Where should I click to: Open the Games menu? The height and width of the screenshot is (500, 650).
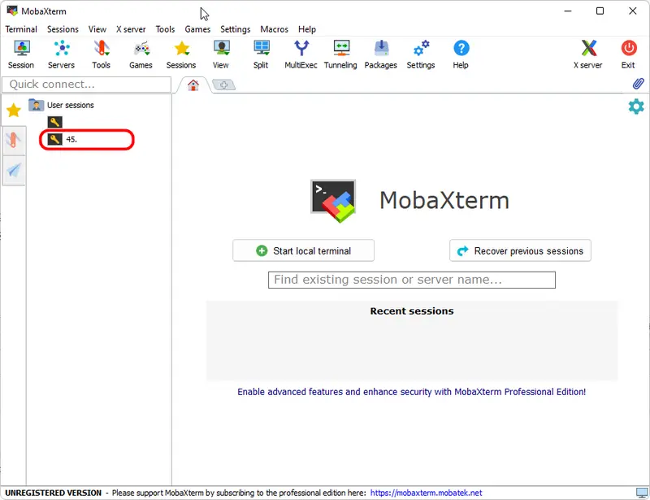click(197, 29)
